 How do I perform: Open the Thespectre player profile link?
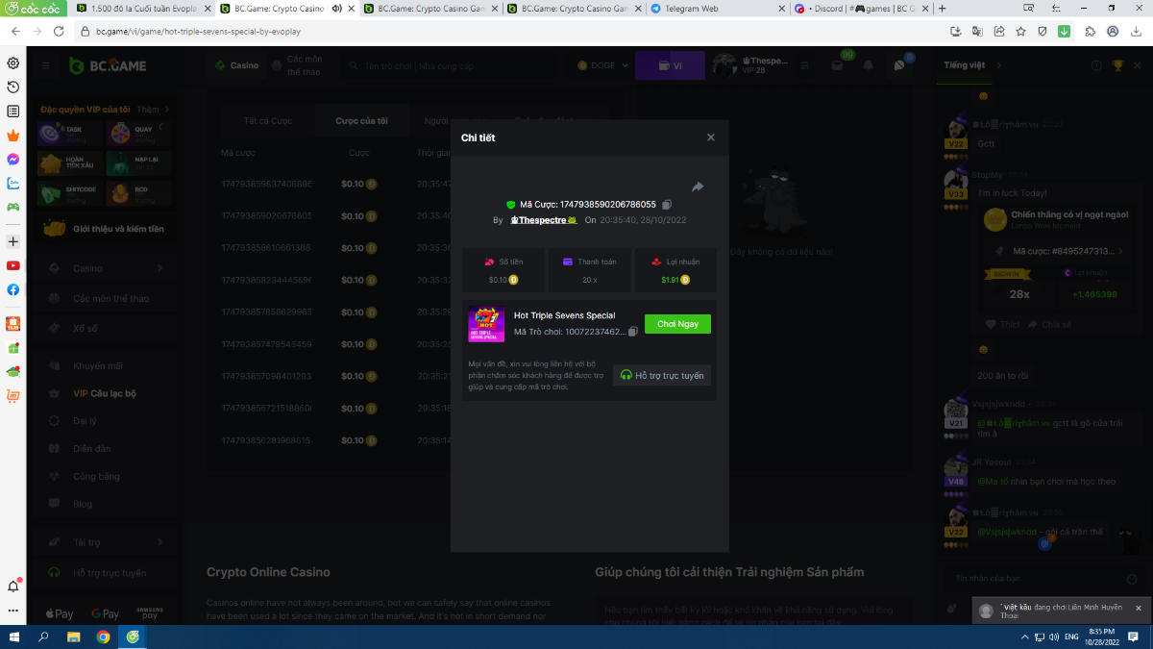543,220
